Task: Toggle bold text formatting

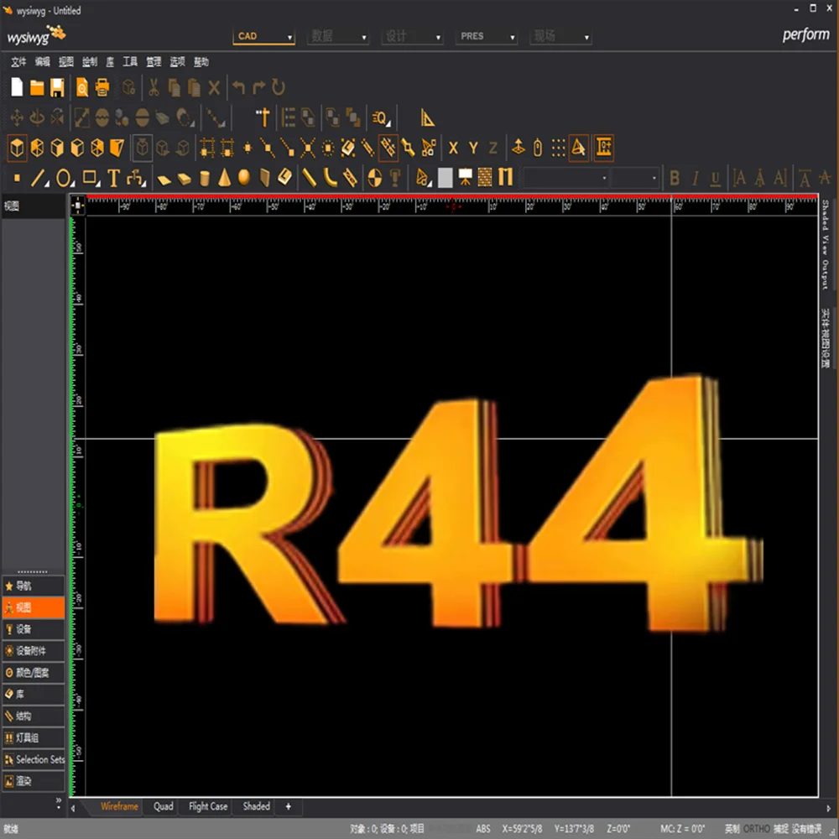Action: [675, 178]
